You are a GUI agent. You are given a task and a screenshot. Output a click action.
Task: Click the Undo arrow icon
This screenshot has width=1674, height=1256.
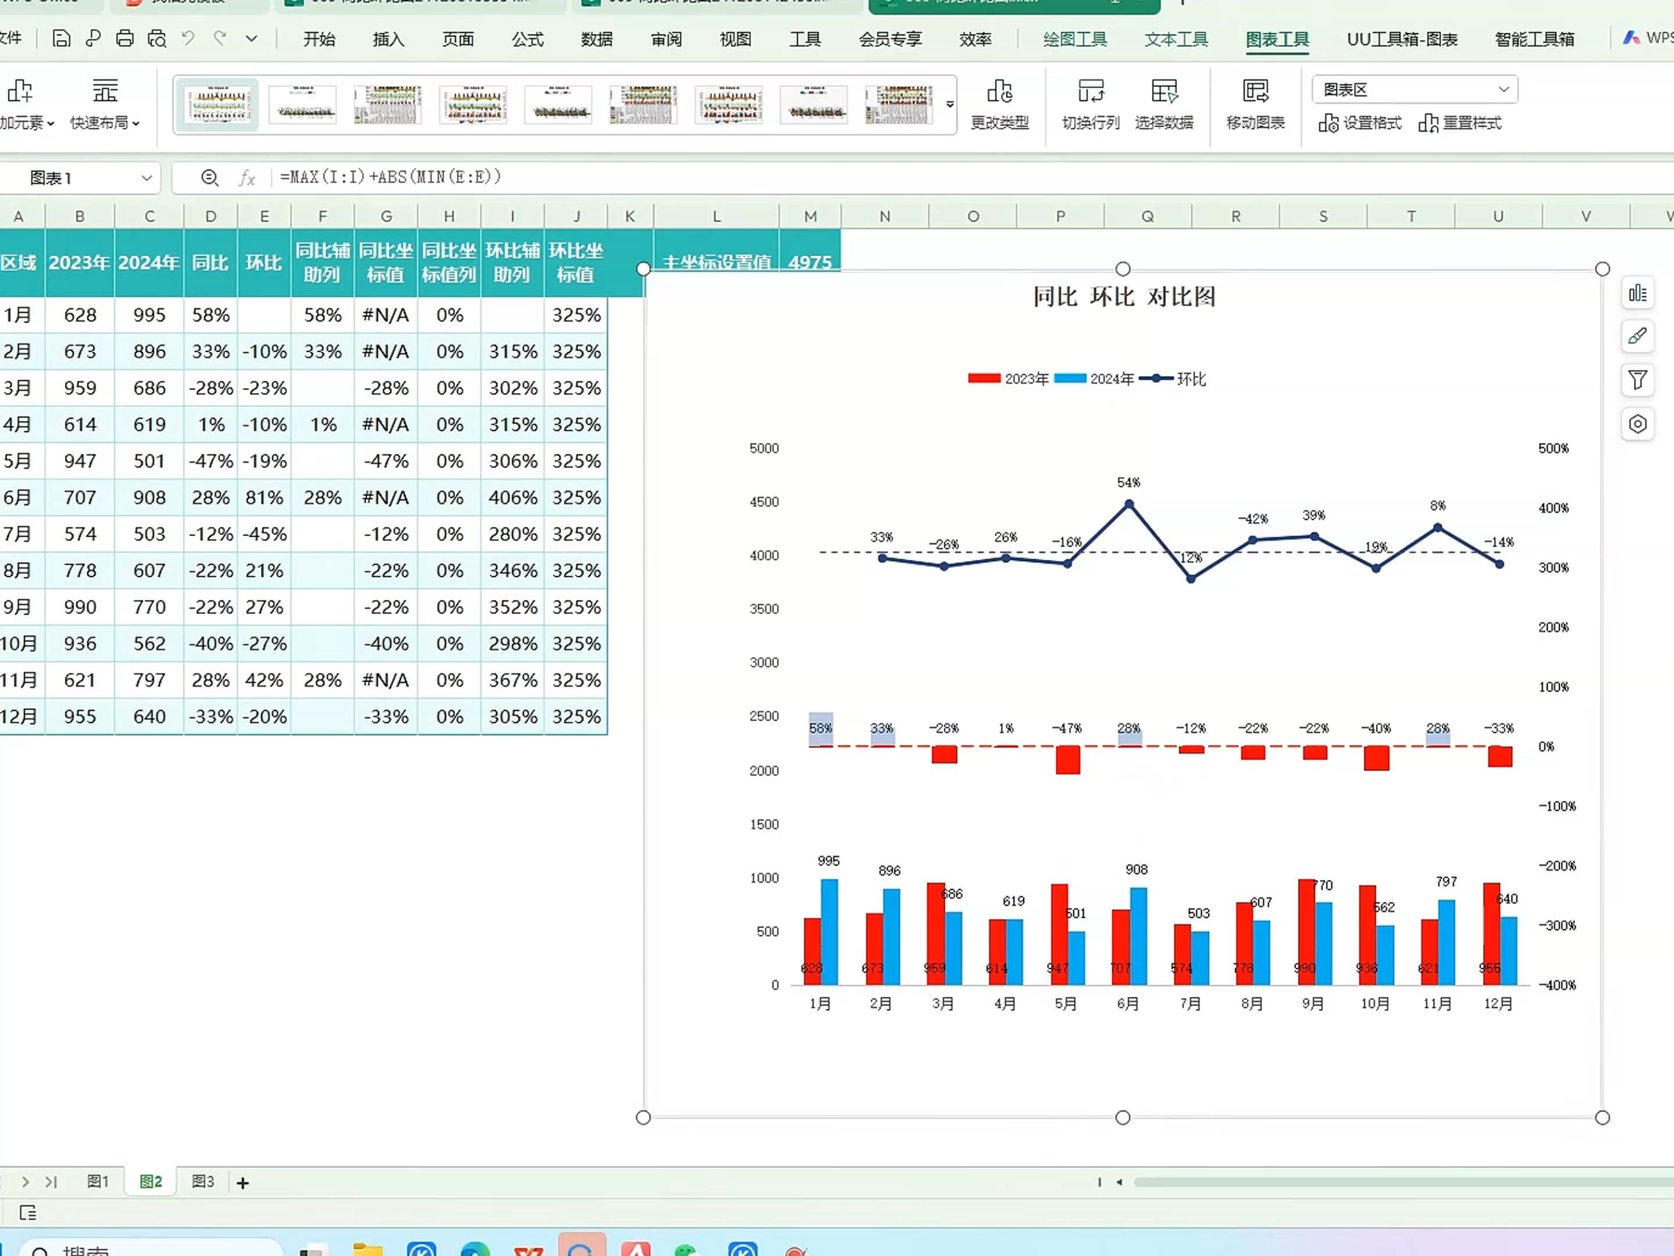(x=188, y=38)
